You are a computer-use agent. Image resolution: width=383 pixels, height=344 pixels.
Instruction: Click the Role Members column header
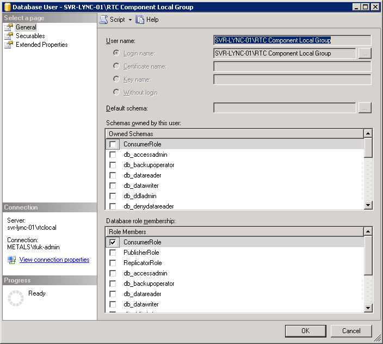pyautogui.click(x=234, y=232)
